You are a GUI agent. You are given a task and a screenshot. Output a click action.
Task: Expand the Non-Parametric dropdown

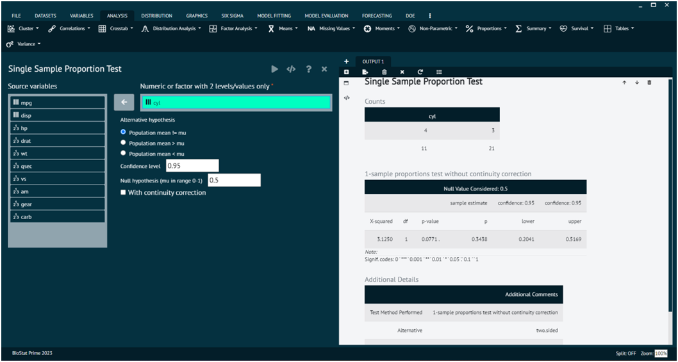pos(433,29)
